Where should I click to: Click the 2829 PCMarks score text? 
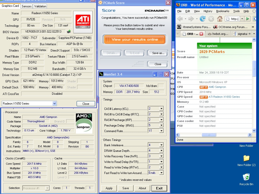pos(212,52)
